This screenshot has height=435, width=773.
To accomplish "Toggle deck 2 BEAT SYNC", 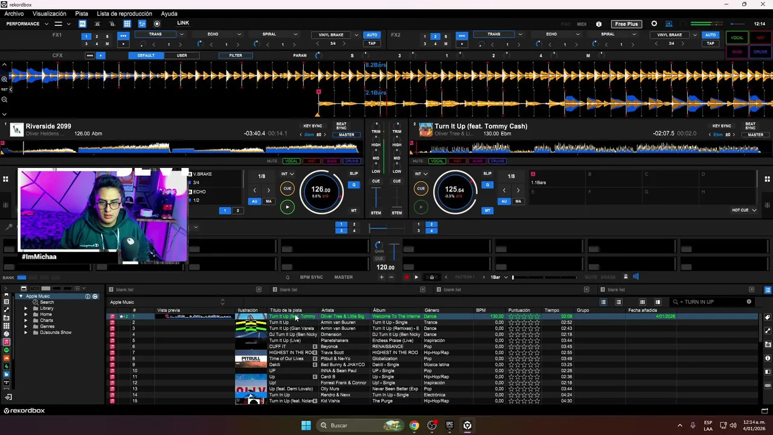I will (x=750, y=126).
